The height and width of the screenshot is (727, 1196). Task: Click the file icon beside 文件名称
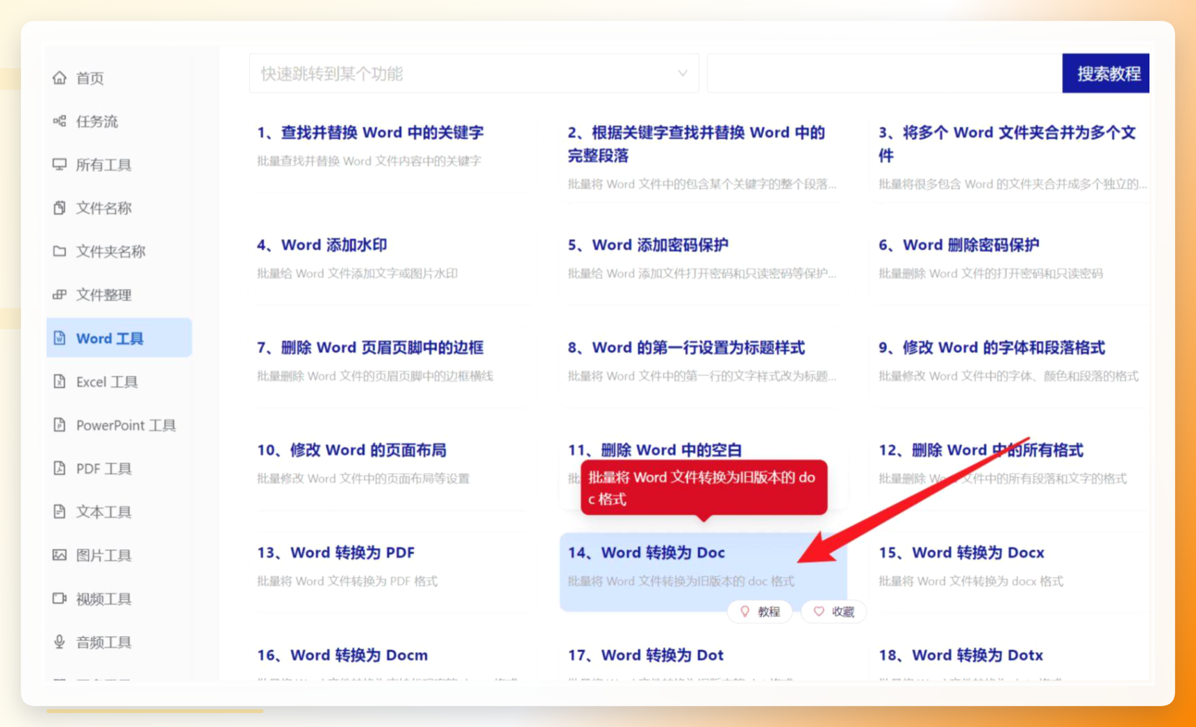[x=60, y=208]
